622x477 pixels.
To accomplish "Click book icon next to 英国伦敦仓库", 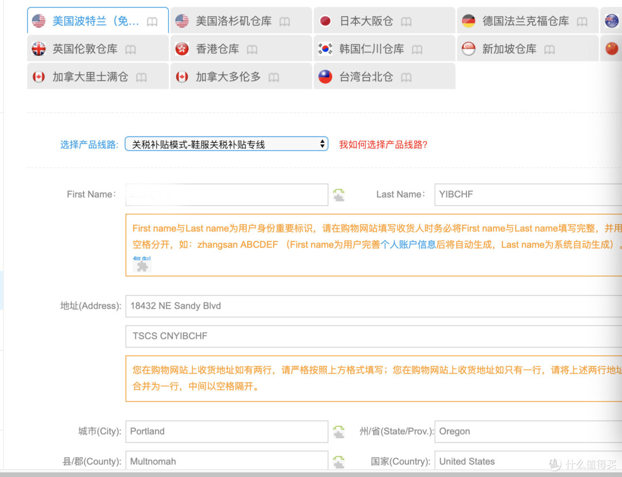I will click(131, 50).
